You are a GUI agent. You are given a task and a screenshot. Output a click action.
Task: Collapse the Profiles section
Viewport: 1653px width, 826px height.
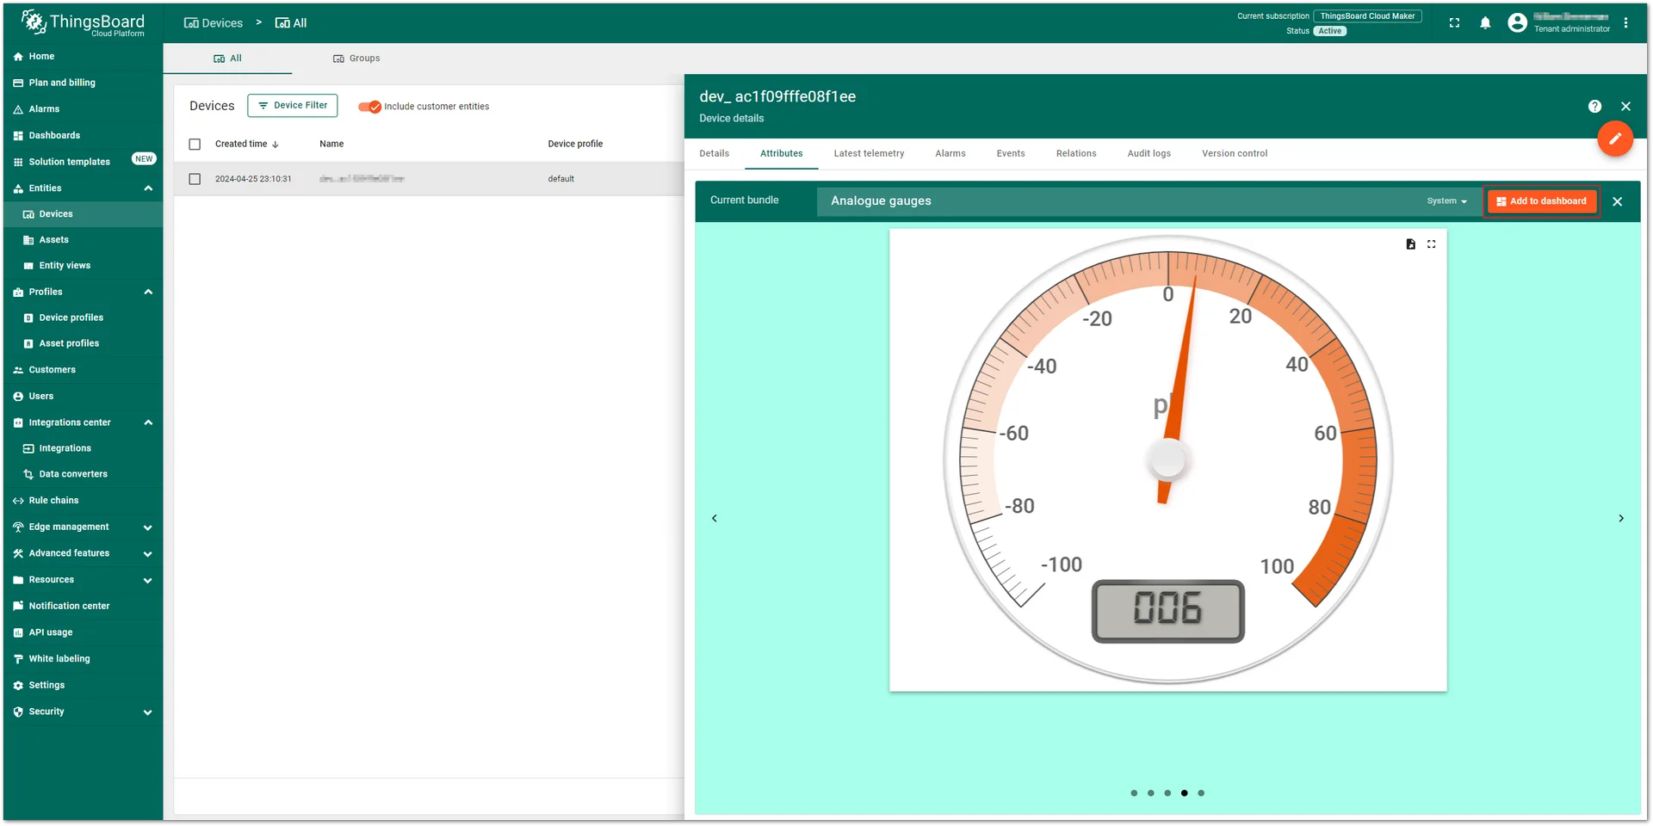pos(148,292)
